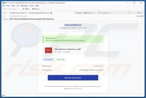Click the sender contact icon next to address
Screen dimensions: 146x98
coord(51,13)
